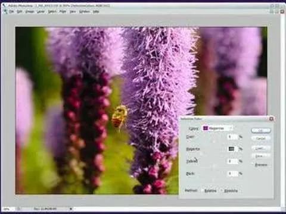Open the Edit menu
The width and height of the screenshot is (286, 214).
20,12
